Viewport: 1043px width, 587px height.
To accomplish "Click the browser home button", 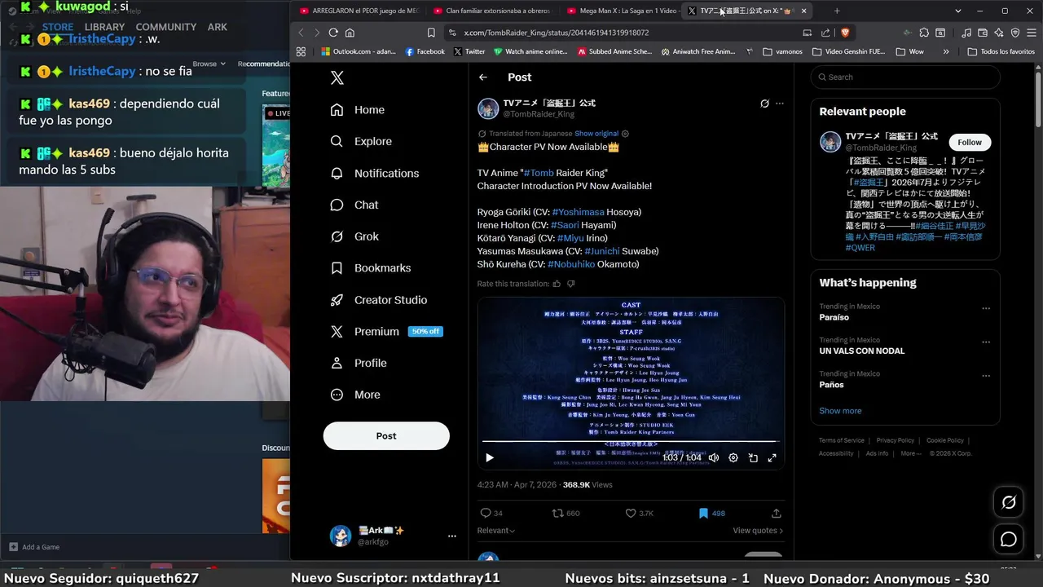I will point(350,33).
